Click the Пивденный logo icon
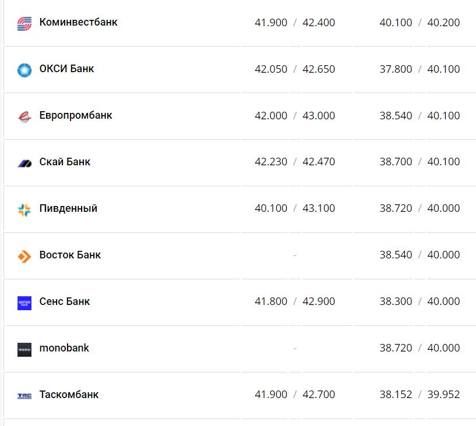Screen dimensions: 476x426 click(24, 210)
